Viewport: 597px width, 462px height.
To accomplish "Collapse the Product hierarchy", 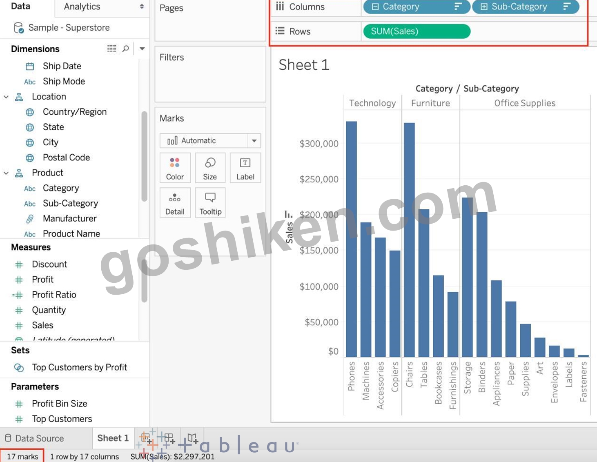I will click(x=6, y=173).
